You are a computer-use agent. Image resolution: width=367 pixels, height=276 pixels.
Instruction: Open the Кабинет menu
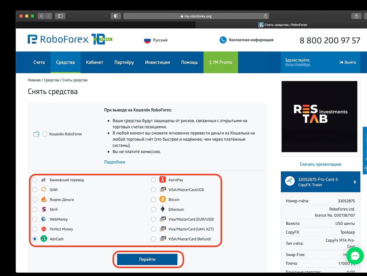(95, 62)
